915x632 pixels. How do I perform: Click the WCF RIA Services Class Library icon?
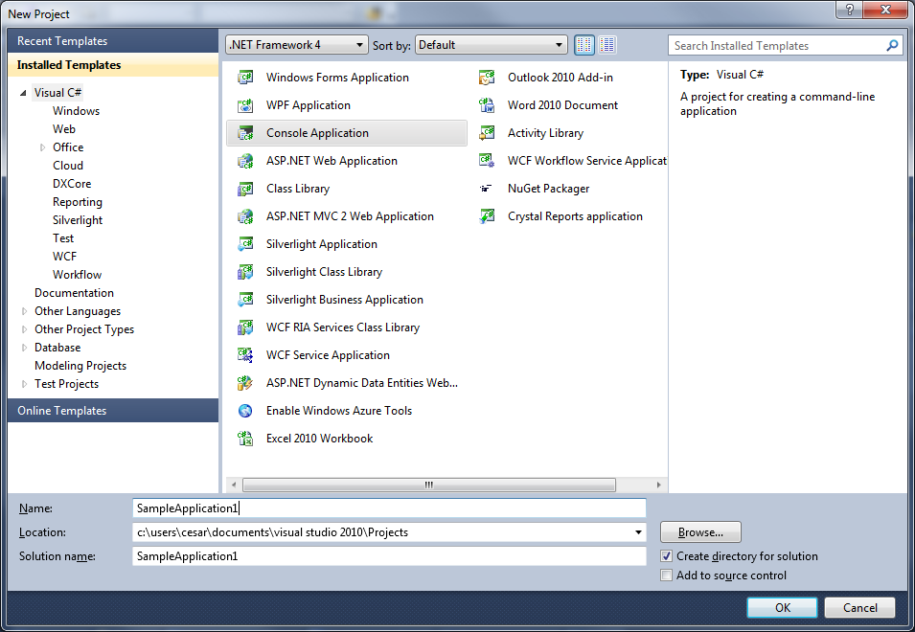(245, 327)
